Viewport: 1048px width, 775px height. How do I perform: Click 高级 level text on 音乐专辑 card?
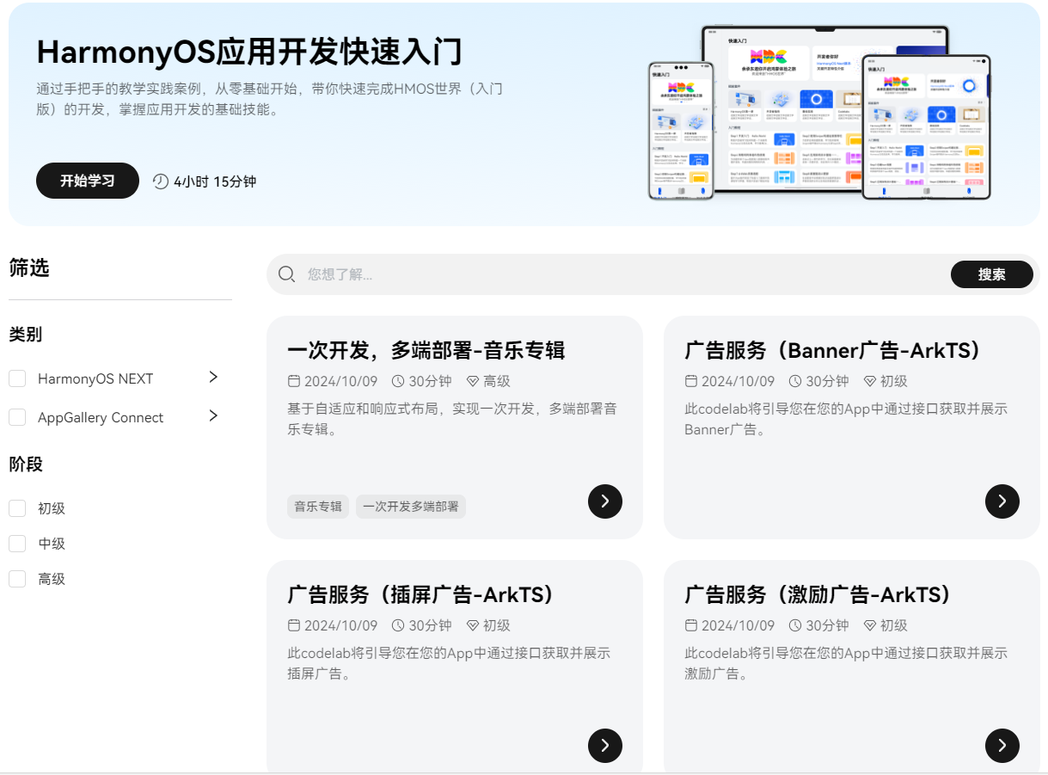pos(497,381)
